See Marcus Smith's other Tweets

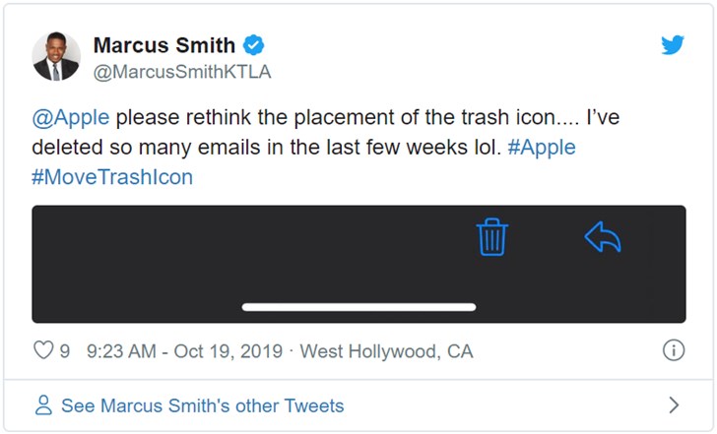click(x=202, y=405)
